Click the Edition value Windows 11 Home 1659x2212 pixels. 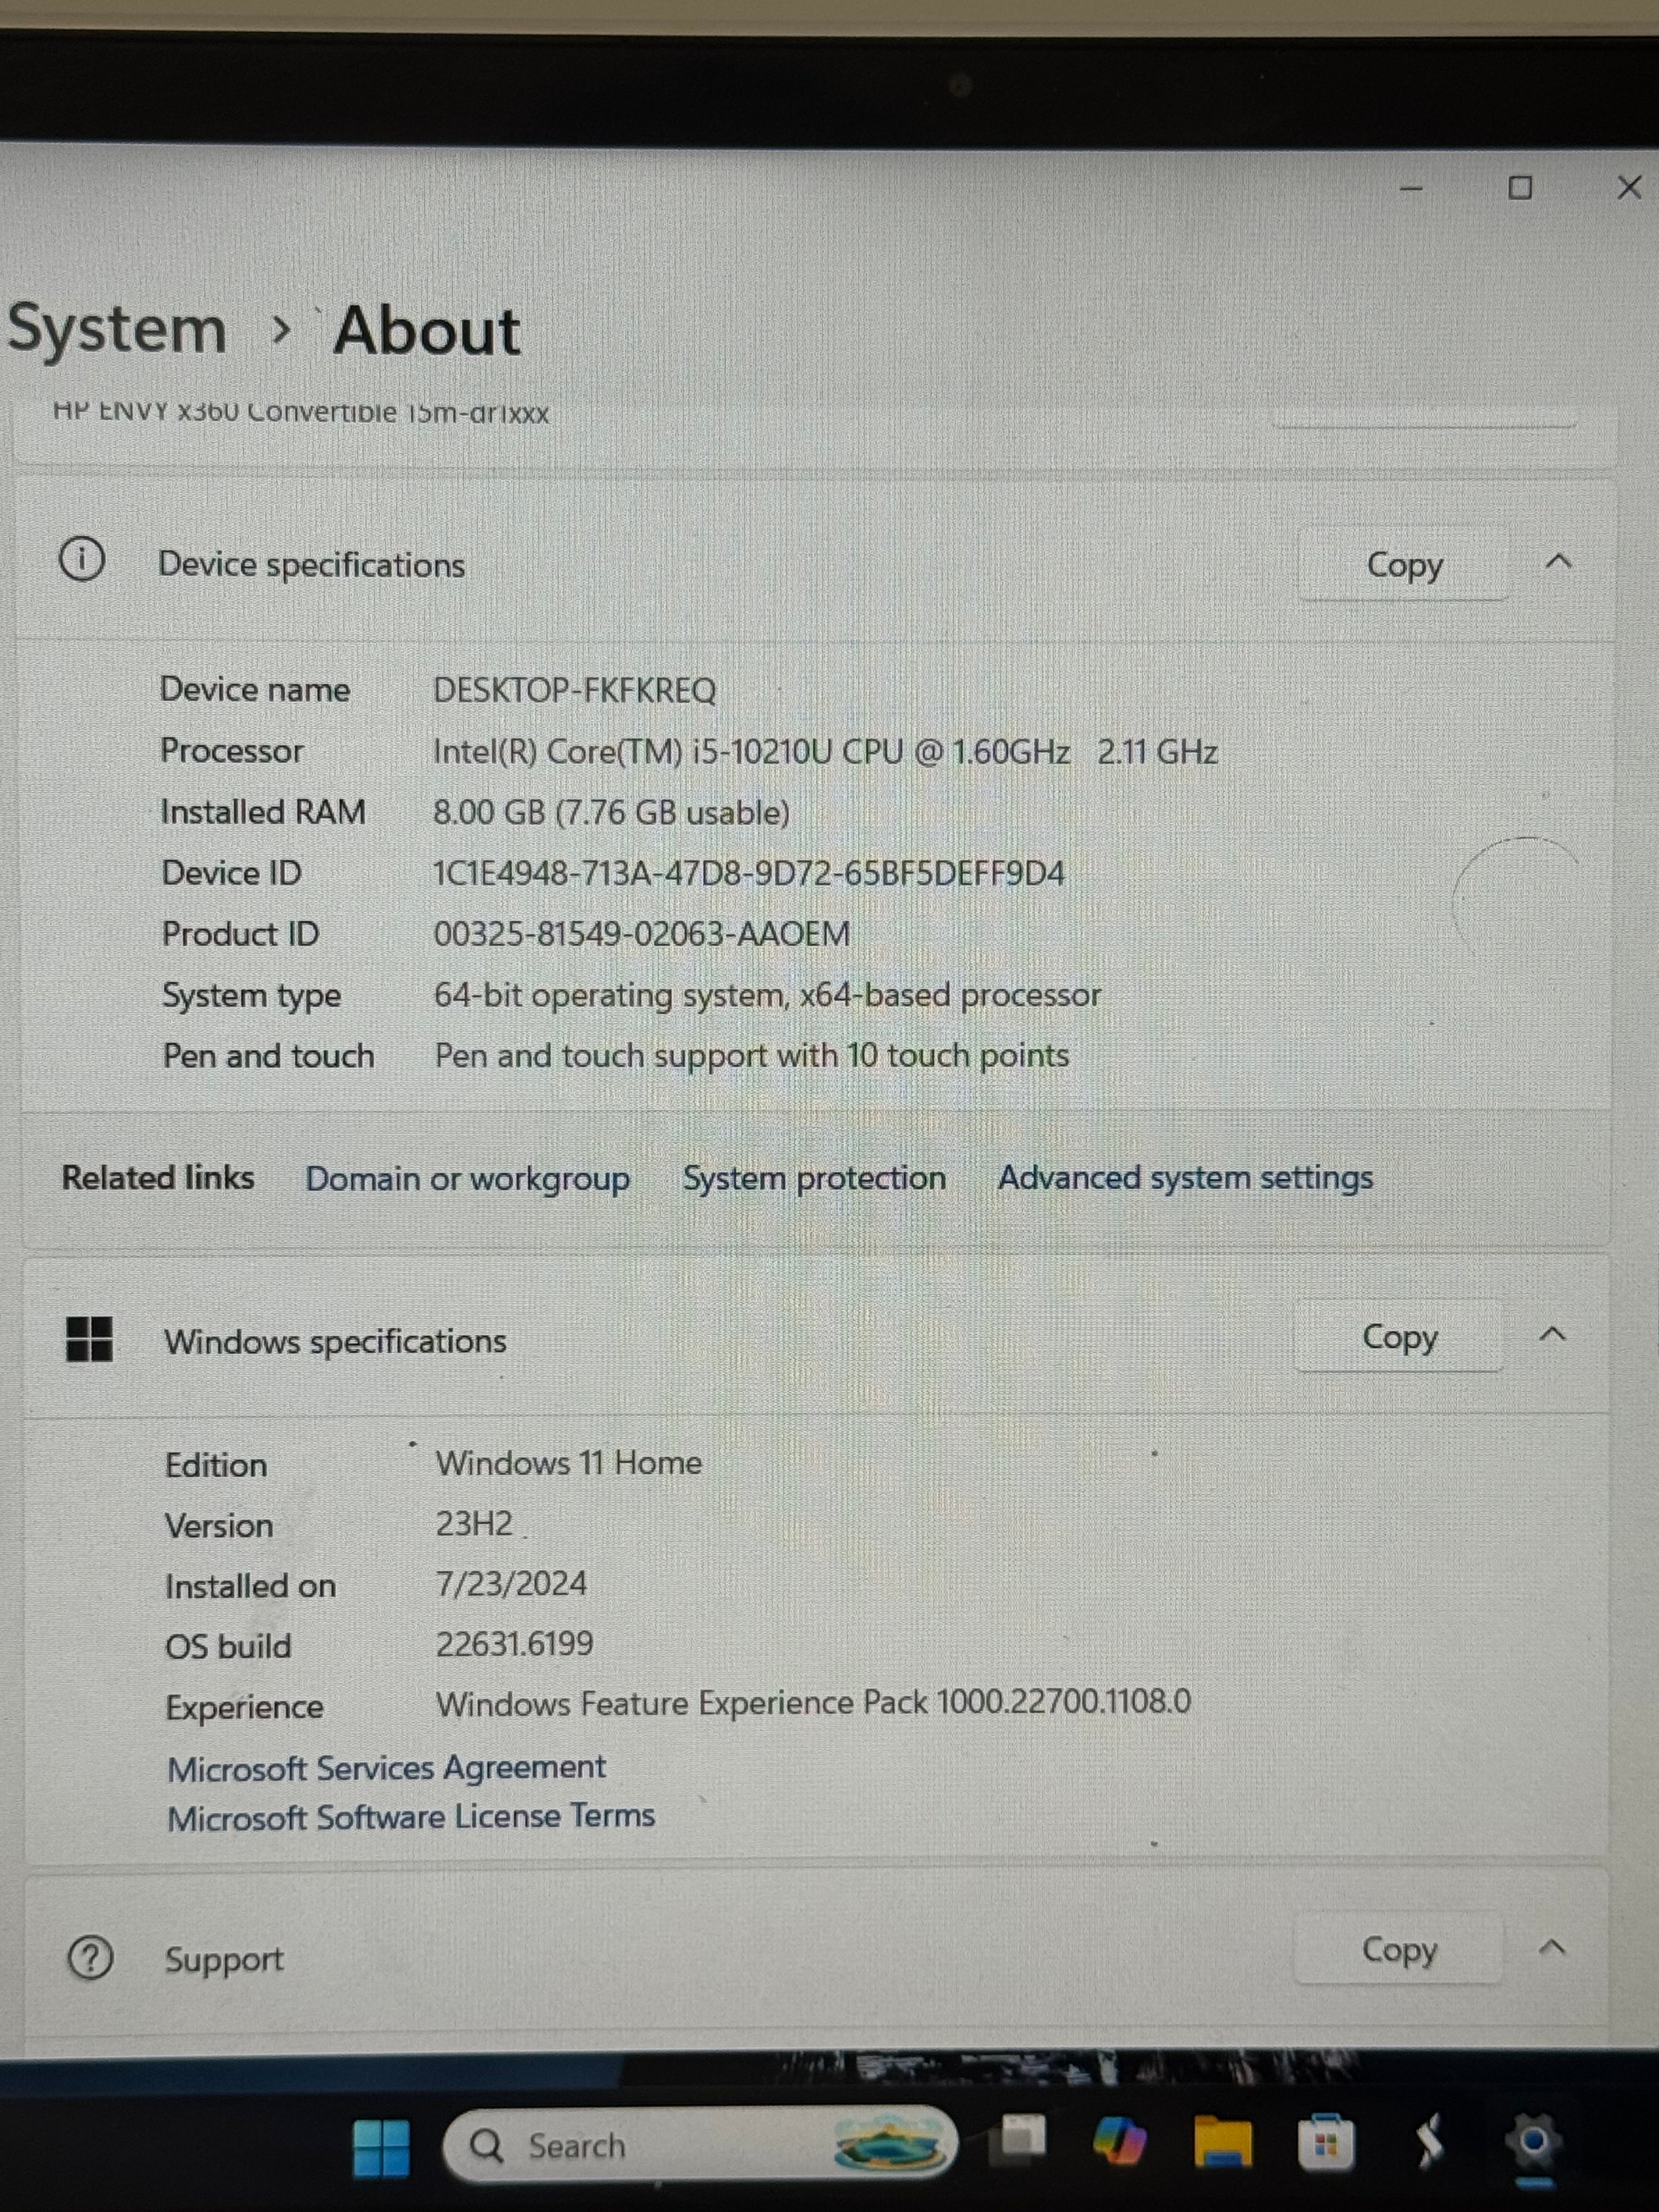pos(569,1463)
